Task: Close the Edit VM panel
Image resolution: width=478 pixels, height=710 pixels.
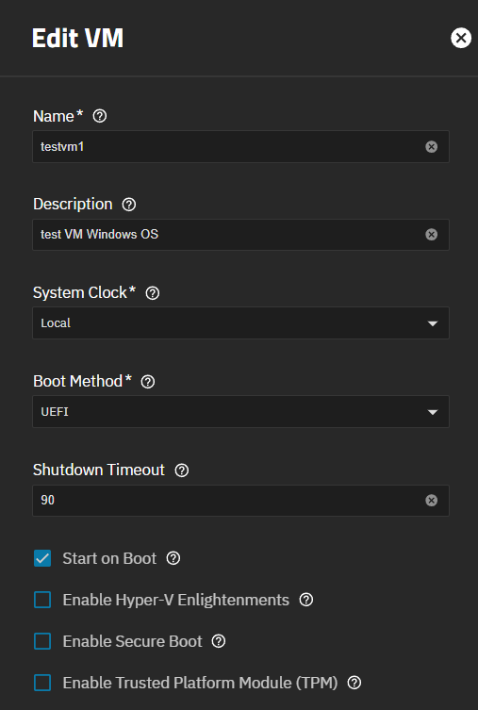Action: [461, 38]
